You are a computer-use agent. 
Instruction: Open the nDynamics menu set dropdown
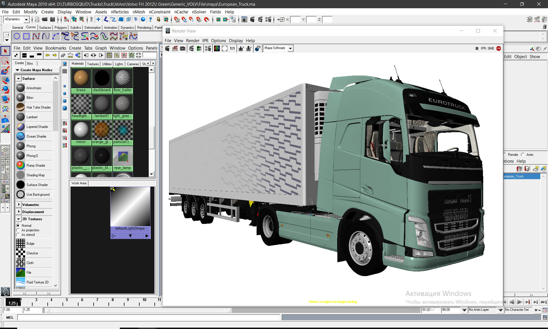[26, 19]
